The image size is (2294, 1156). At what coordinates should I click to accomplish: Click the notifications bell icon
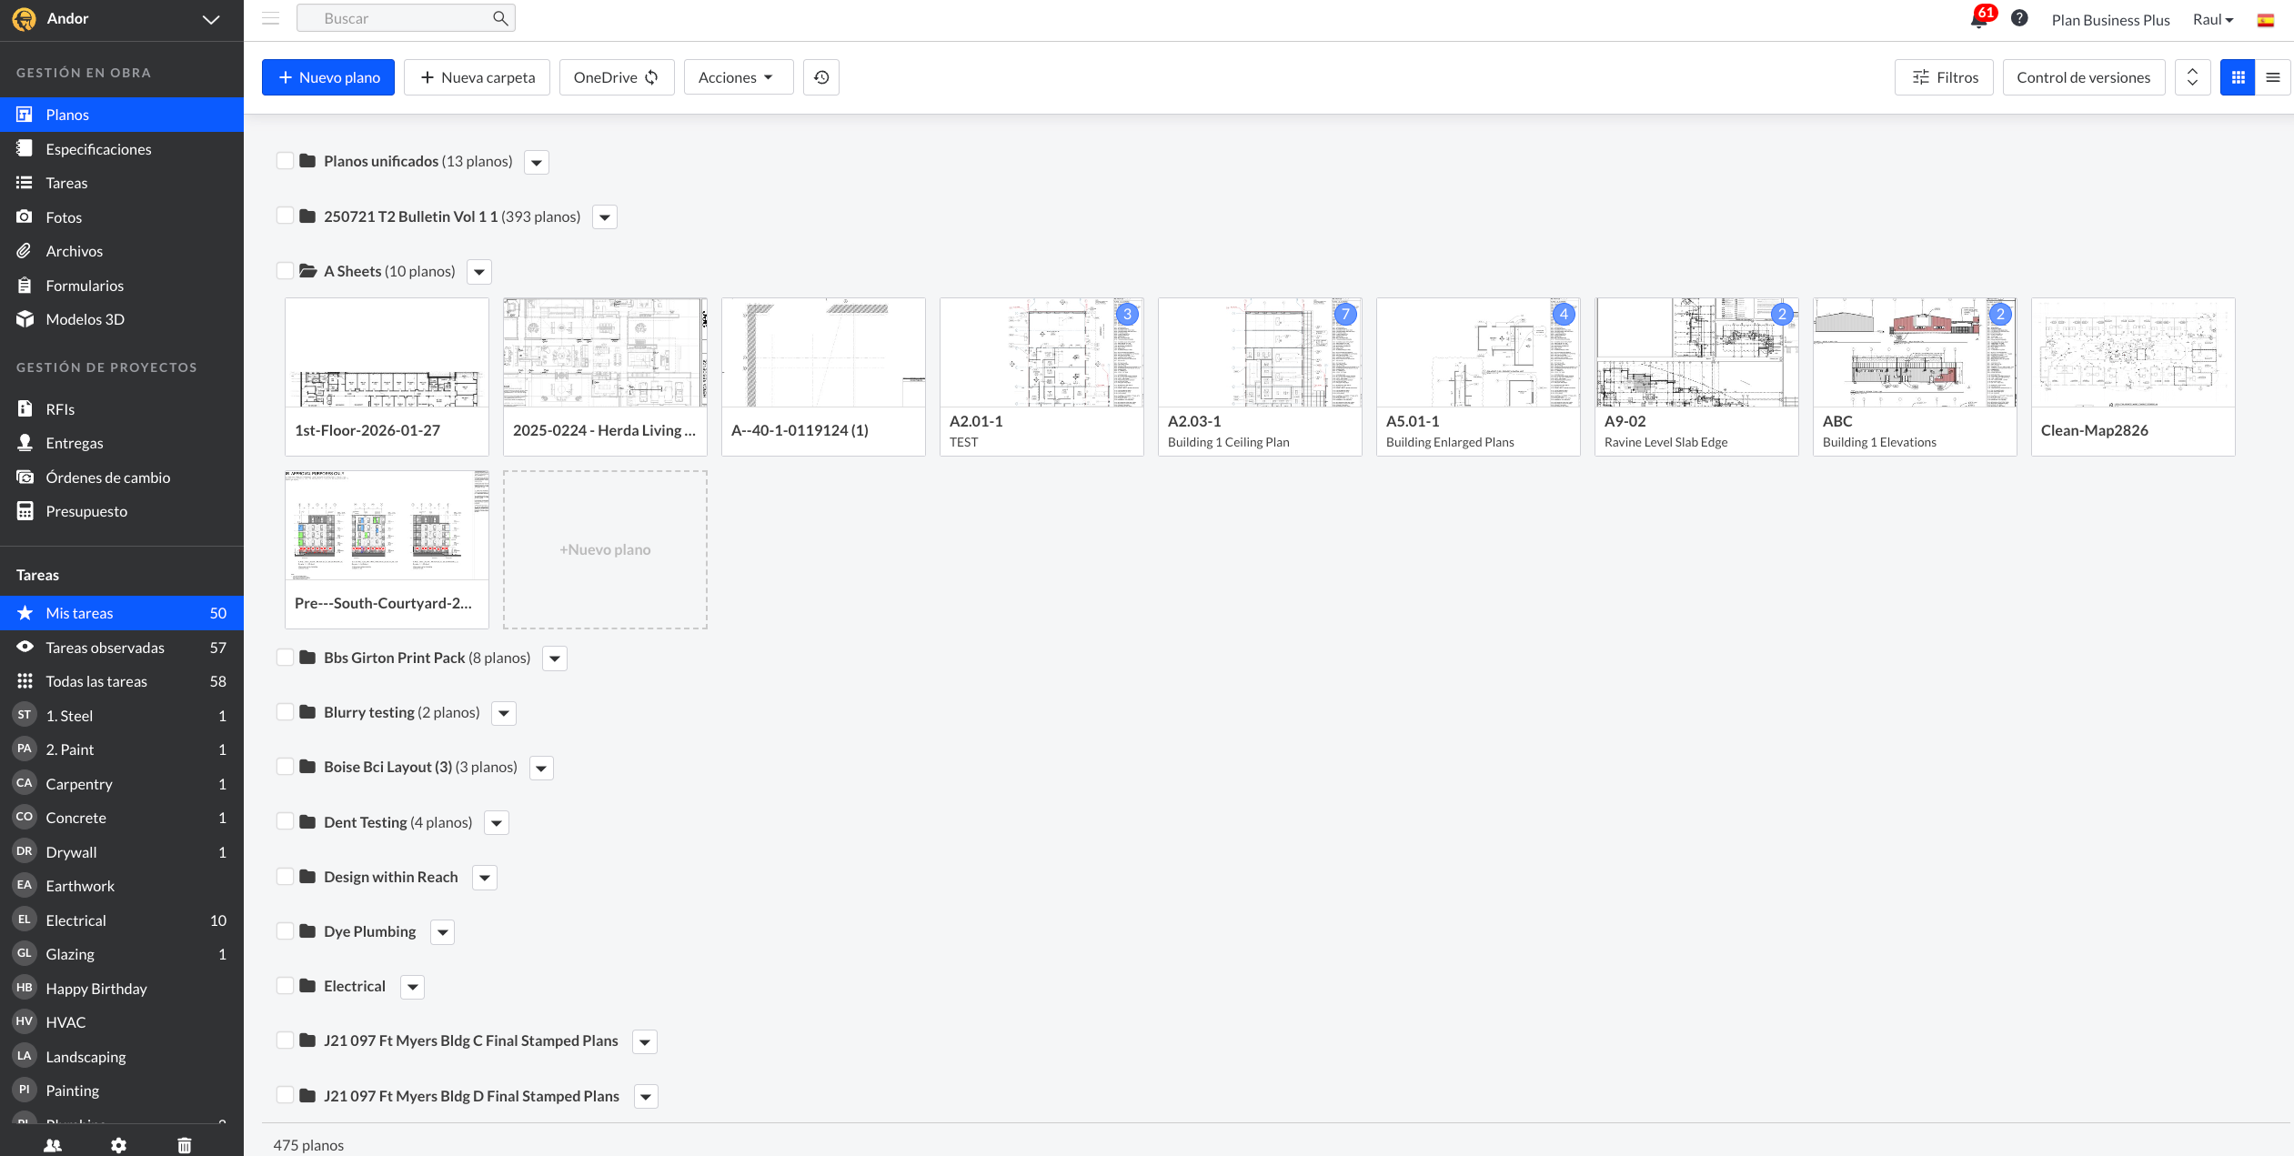[x=1978, y=19]
